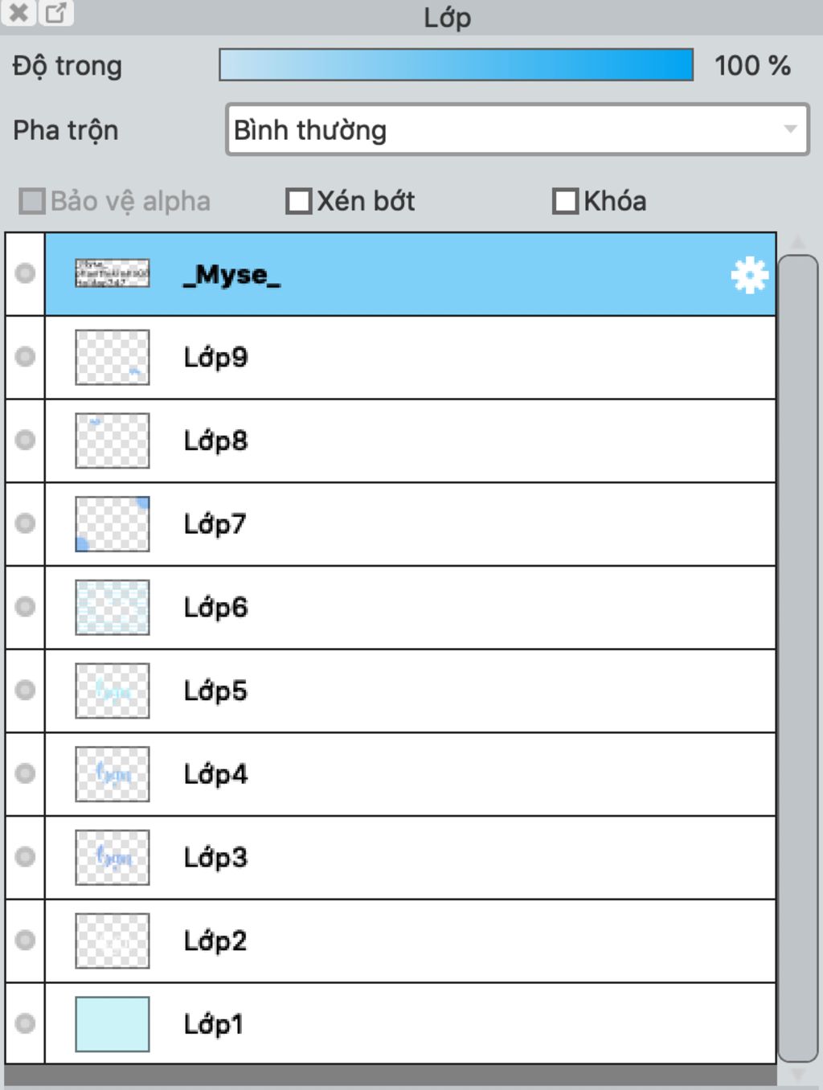Open the Pha trộn blend mode dropdown
The height and width of the screenshot is (1090, 823).
[517, 129]
